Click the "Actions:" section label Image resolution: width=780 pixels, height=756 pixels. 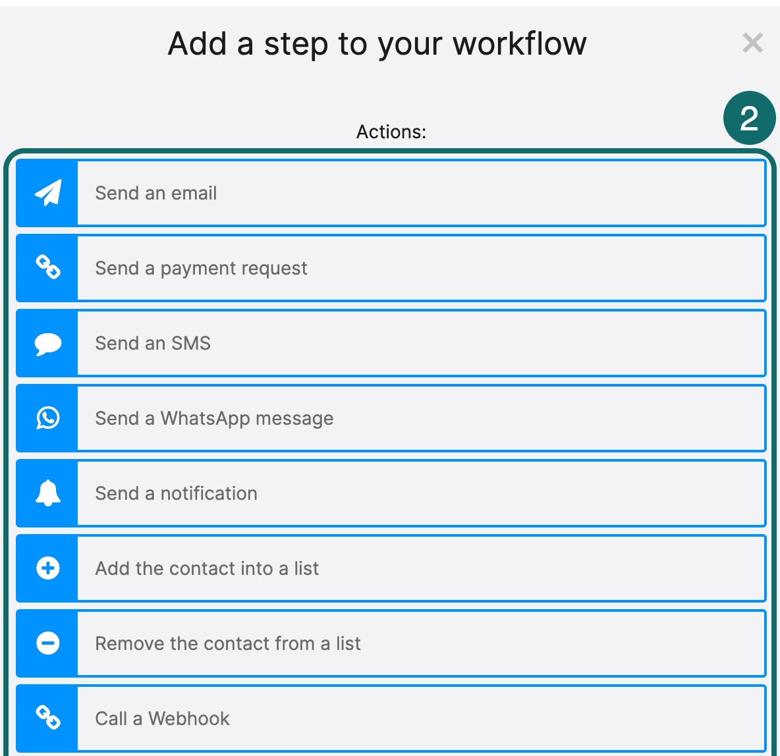click(x=391, y=132)
